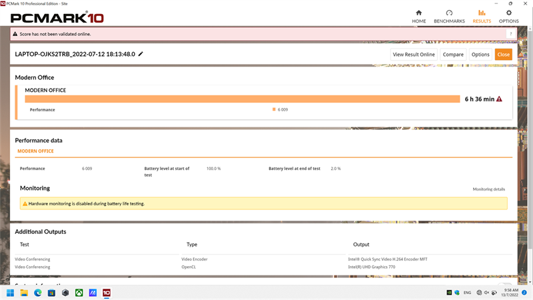
Task: Open the BENCHMARKS section
Action: point(449,17)
